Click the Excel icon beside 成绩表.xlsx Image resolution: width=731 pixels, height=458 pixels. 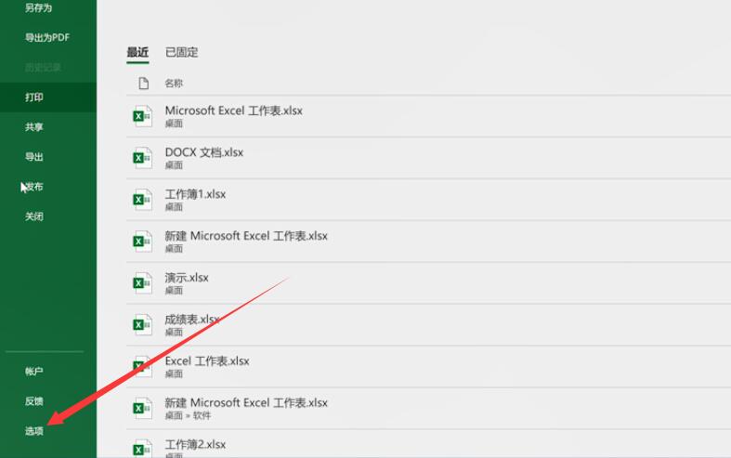tap(142, 324)
